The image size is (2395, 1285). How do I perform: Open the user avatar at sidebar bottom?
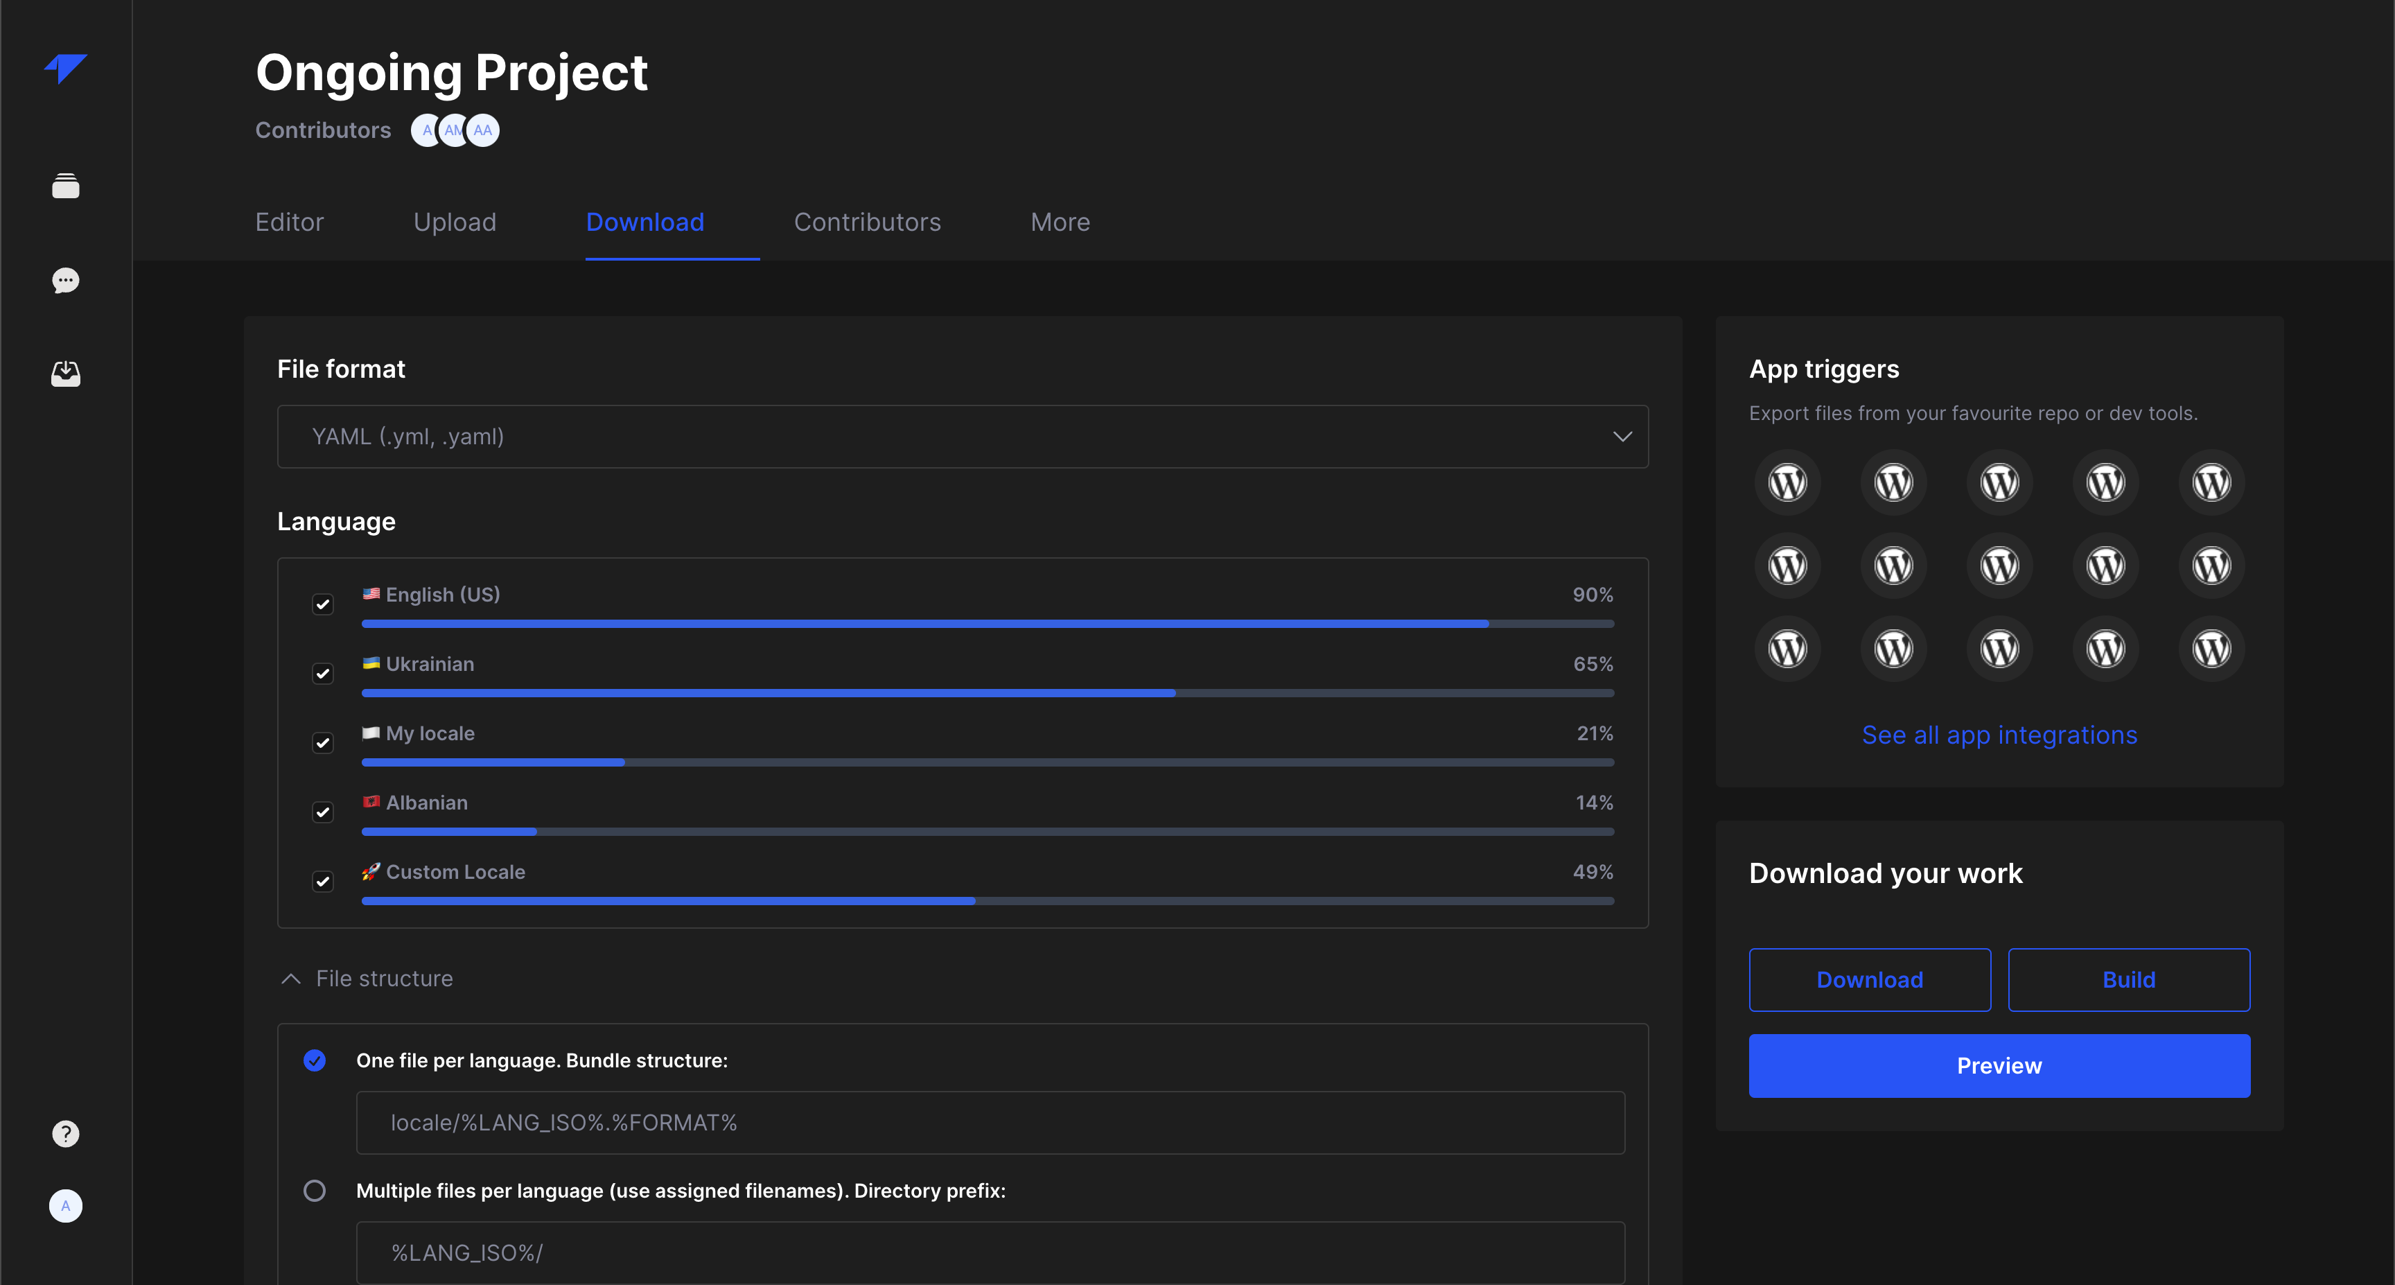65,1206
